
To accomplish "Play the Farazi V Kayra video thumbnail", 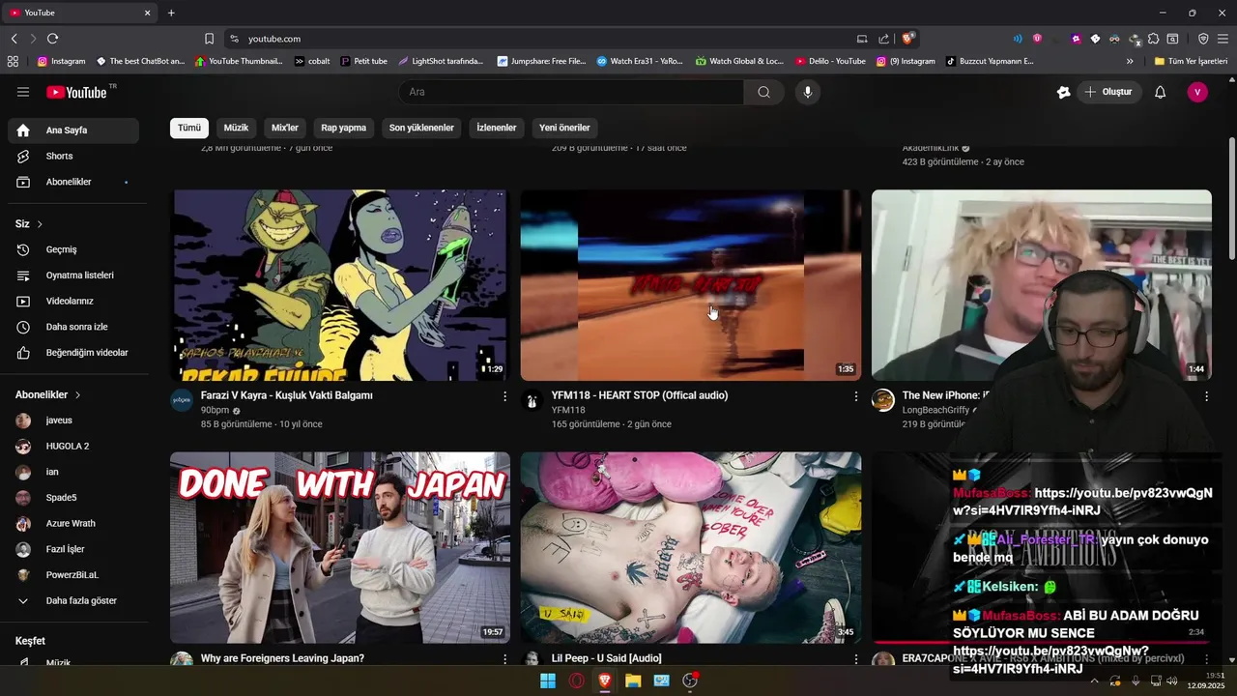I will [340, 285].
